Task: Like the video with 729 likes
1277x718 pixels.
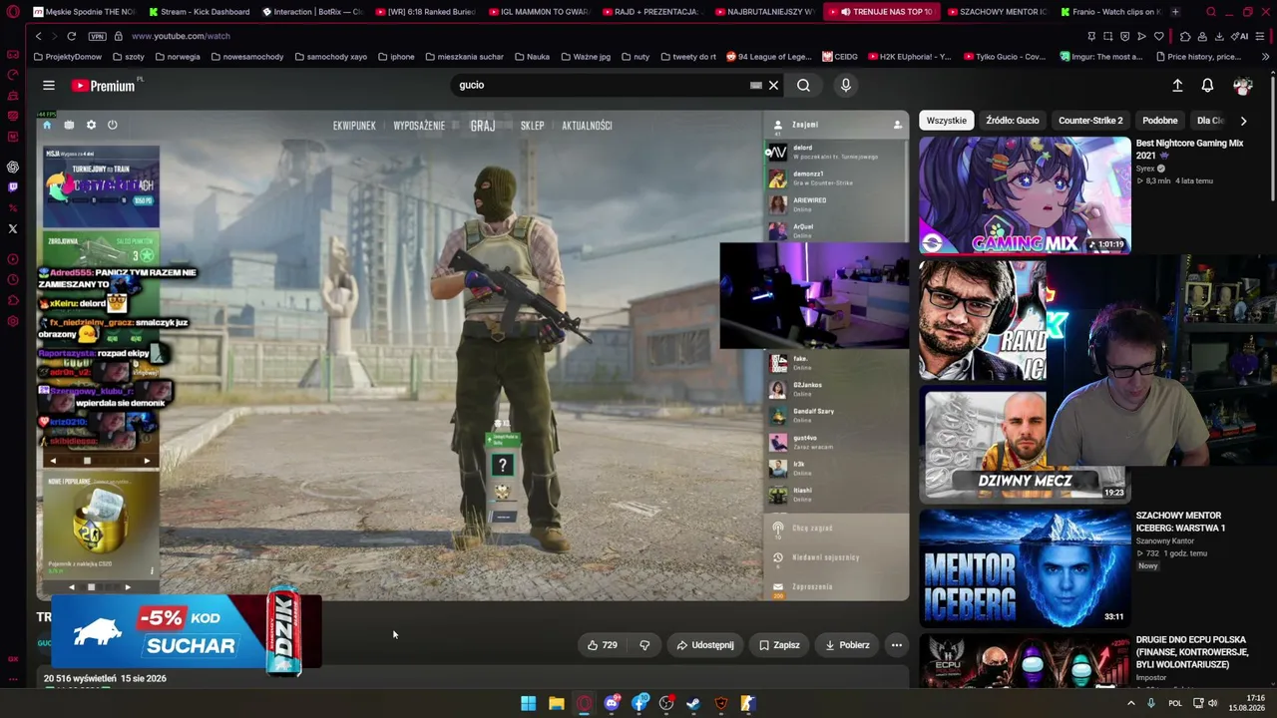Action: click(x=602, y=645)
